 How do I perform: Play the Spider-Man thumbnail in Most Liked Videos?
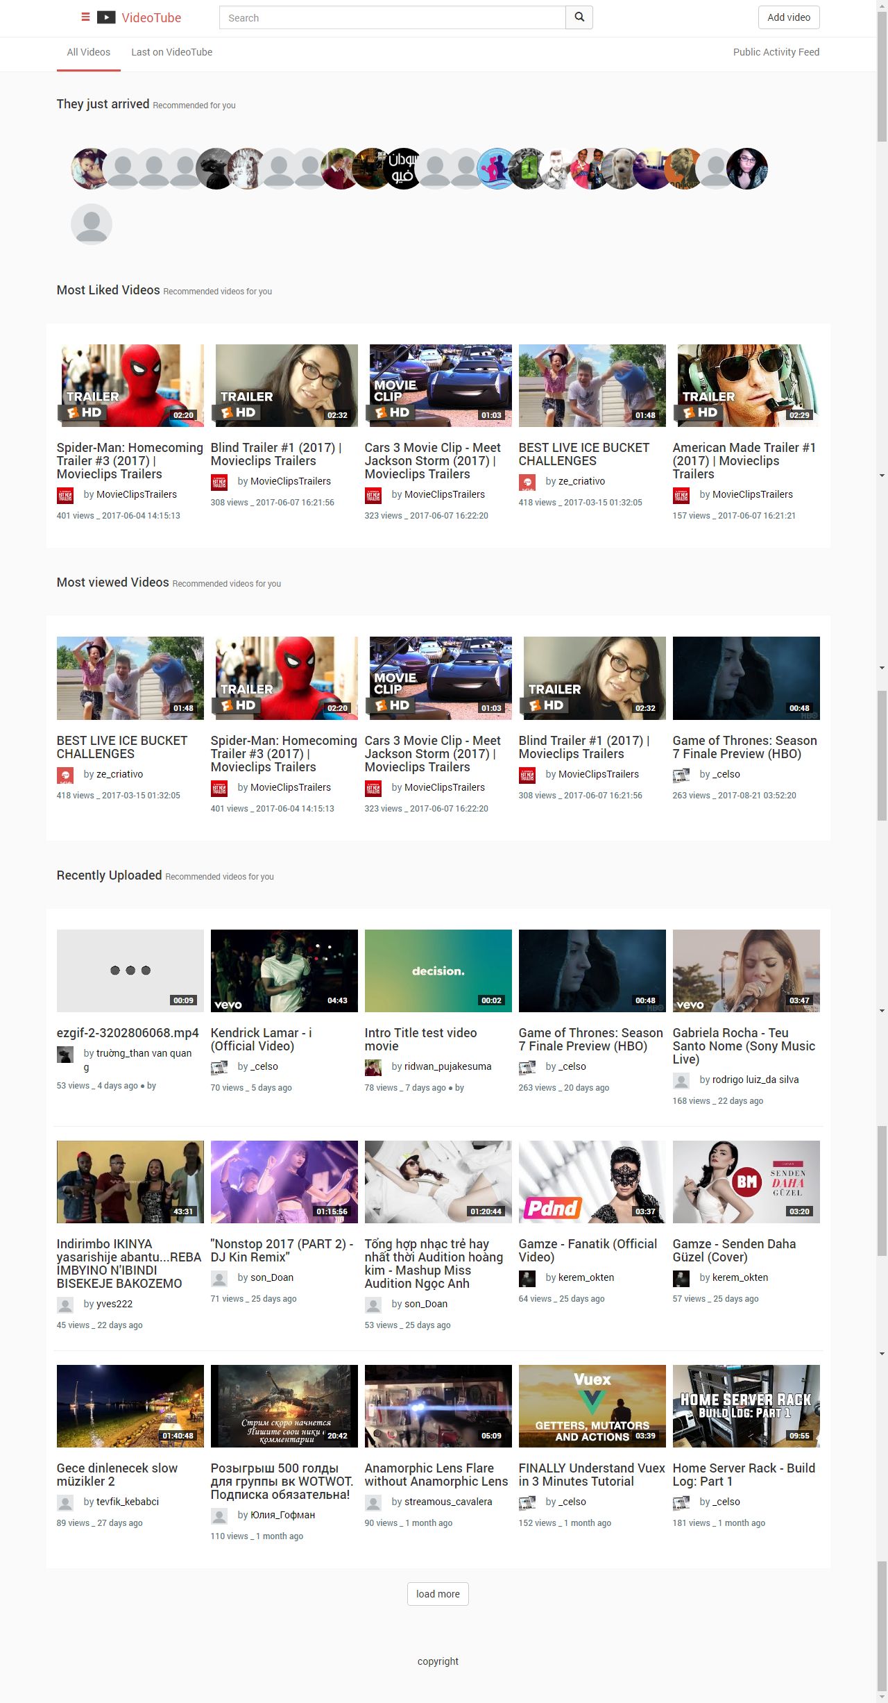coord(130,385)
